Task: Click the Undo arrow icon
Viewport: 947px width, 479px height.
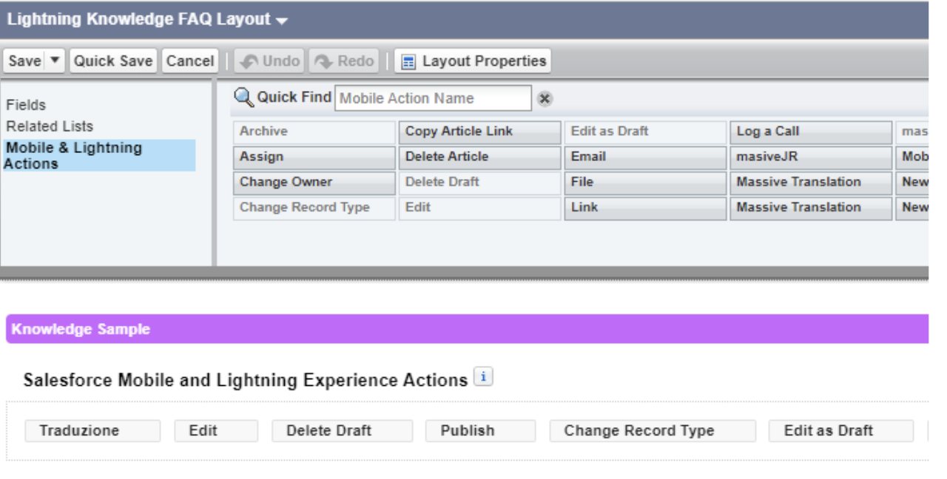Action: (x=249, y=61)
